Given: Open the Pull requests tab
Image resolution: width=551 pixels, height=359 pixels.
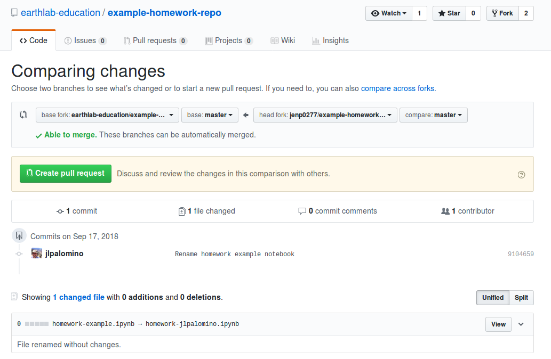Looking at the screenshot, I should [155, 40].
